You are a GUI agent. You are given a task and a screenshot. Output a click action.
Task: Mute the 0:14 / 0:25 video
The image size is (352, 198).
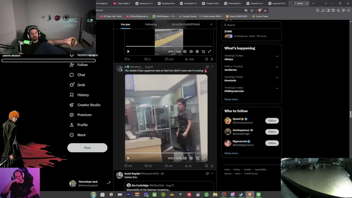(x=191, y=51)
